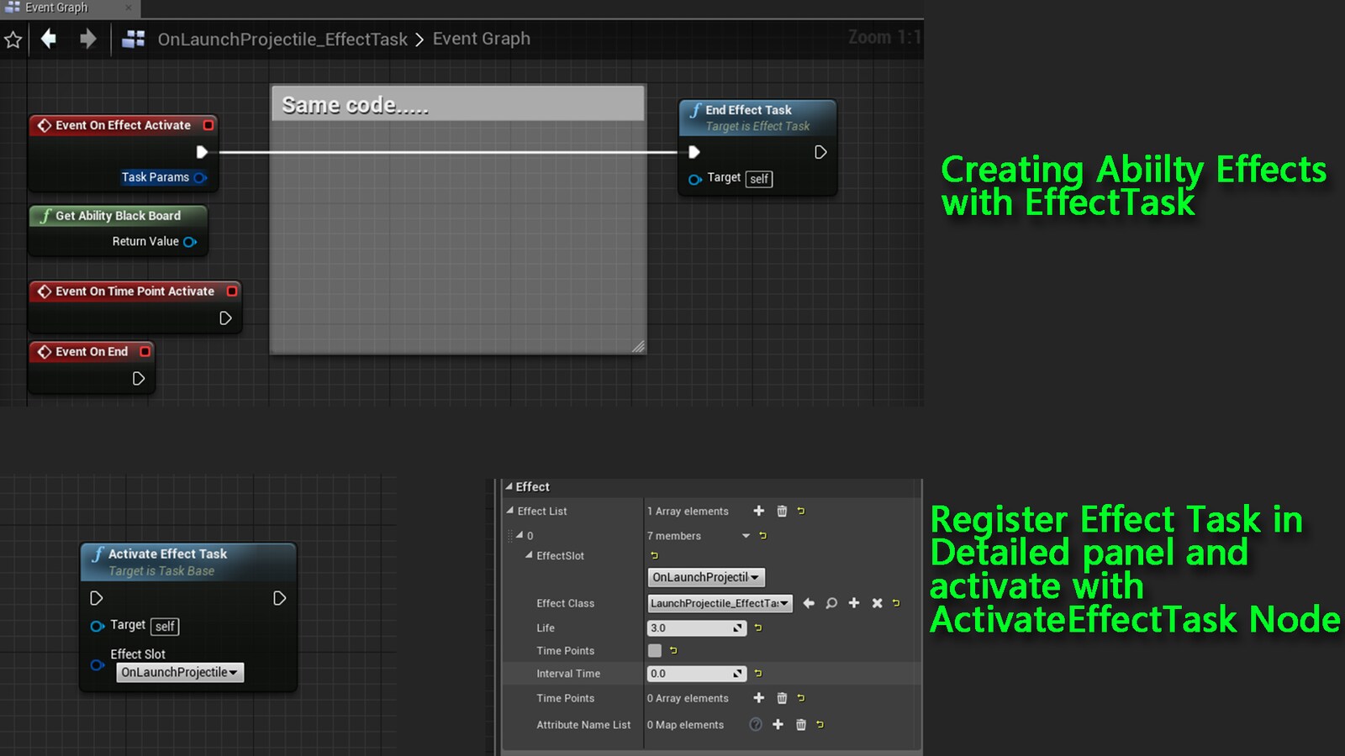Screen dimensions: 1345x756
Task: Enable the Time Points checkbox
Action: (x=656, y=650)
